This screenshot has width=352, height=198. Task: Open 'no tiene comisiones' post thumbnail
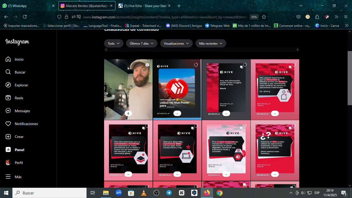[226, 150]
